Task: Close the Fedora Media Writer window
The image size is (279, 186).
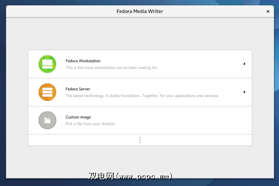Action: 268,11
